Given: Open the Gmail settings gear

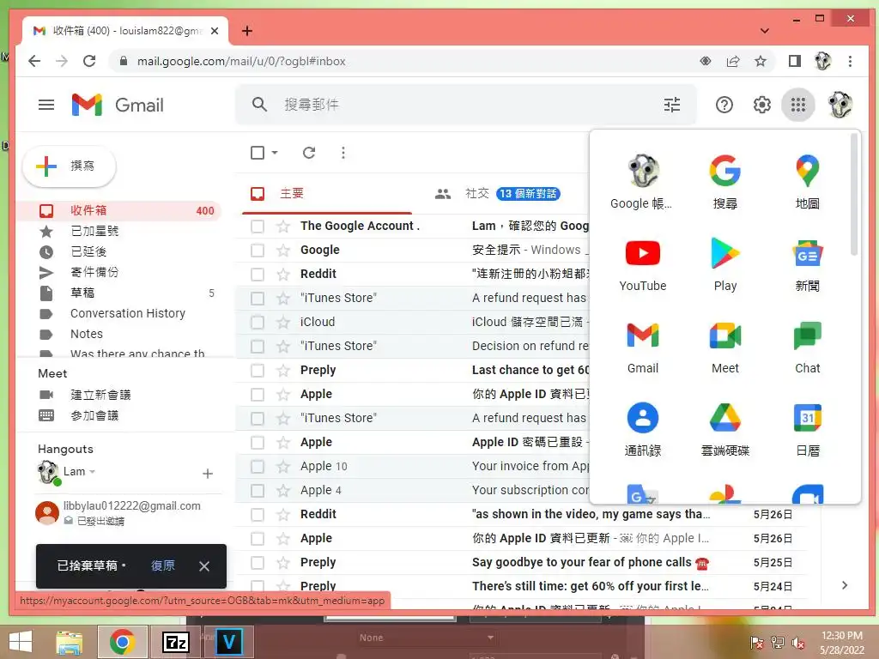Looking at the screenshot, I should coord(761,105).
